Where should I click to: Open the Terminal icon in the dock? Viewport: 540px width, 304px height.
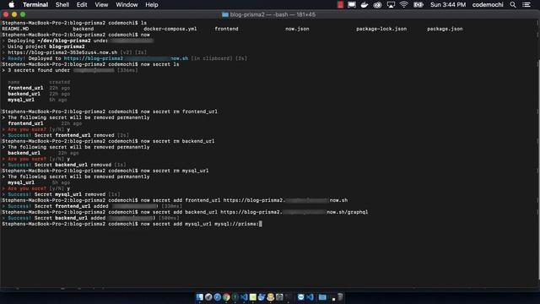pyautogui.click(x=289, y=296)
